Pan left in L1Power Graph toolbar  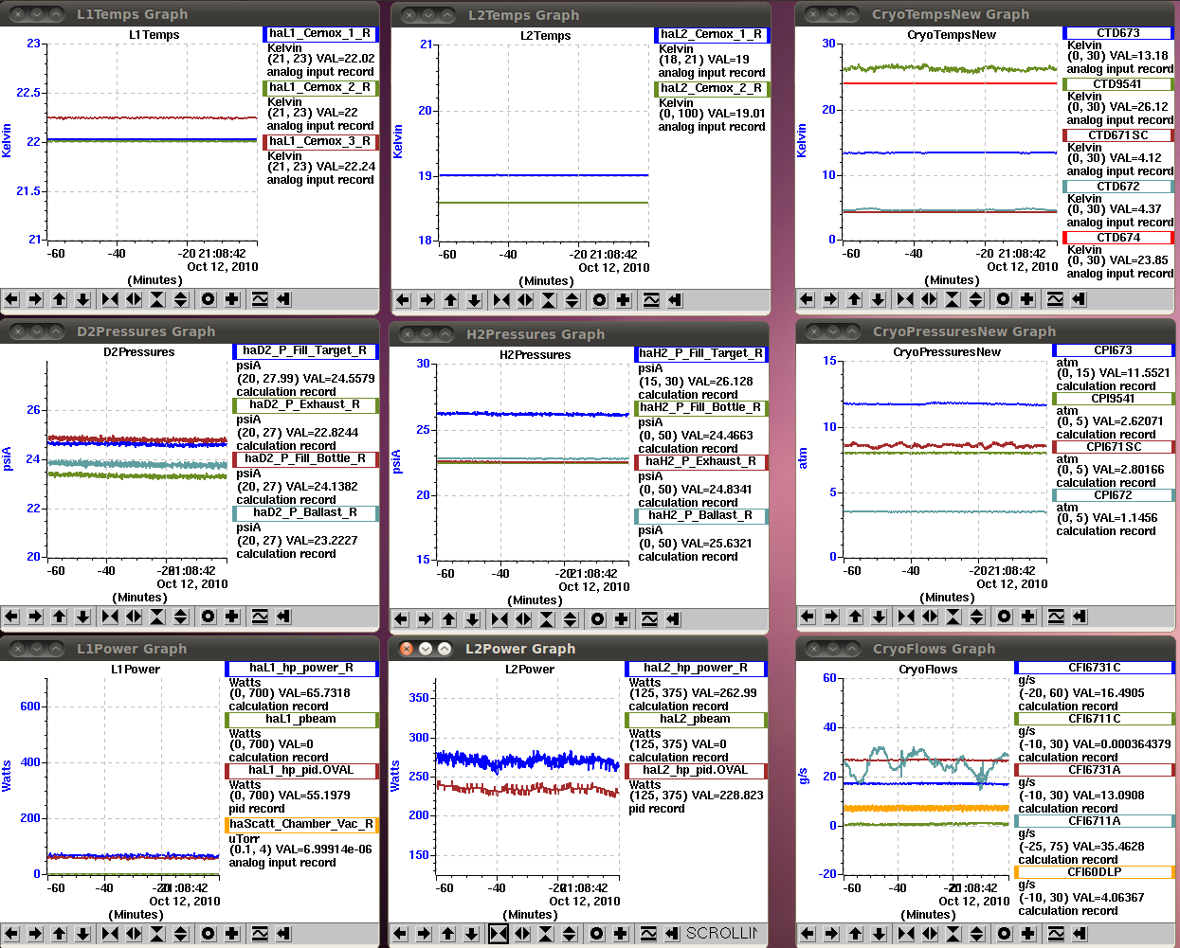[11, 934]
